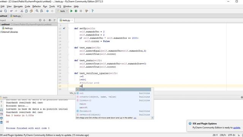The image size is (243, 137).
Task: Choose the 'assert' completion suggestion
Action: [113, 107]
